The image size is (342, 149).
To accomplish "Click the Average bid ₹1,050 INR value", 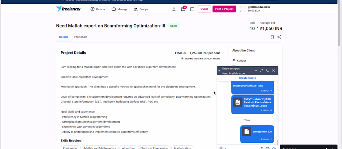I will pos(271,29).
